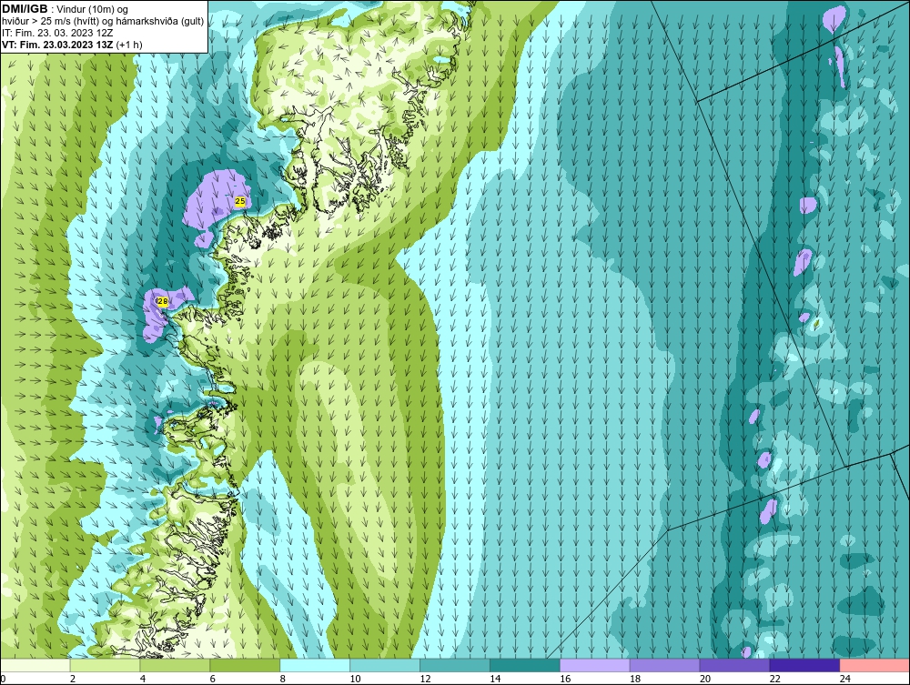The image size is (910, 685).
Task: Click the 4–6 m/s green legend swatch
Action: pyautogui.click(x=175, y=665)
